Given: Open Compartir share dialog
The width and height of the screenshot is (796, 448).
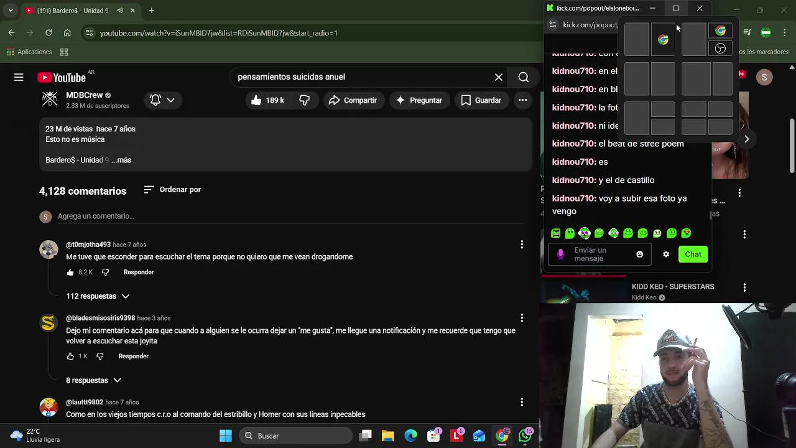Looking at the screenshot, I should pyautogui.click(x=353, y=100).
